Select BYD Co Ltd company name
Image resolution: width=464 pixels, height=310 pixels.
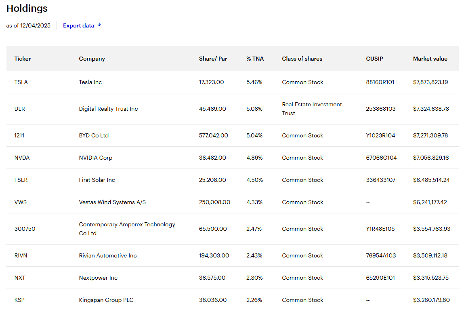(94, 135)
